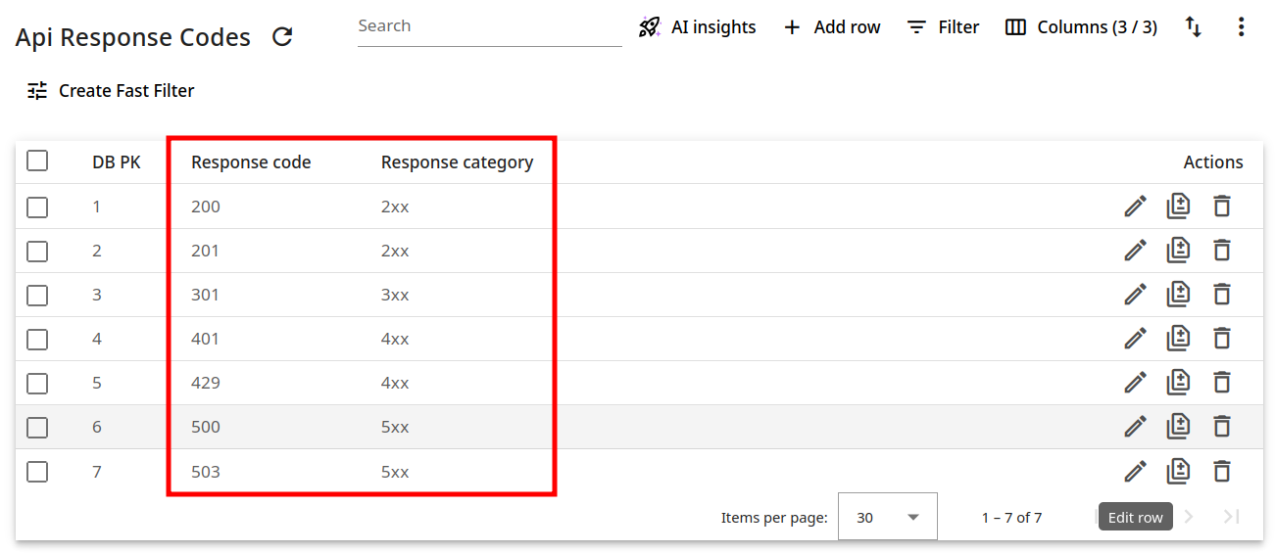Duplicate the row with response code 301
Screen dimensions: 1275x553
tap(1178, 295)
